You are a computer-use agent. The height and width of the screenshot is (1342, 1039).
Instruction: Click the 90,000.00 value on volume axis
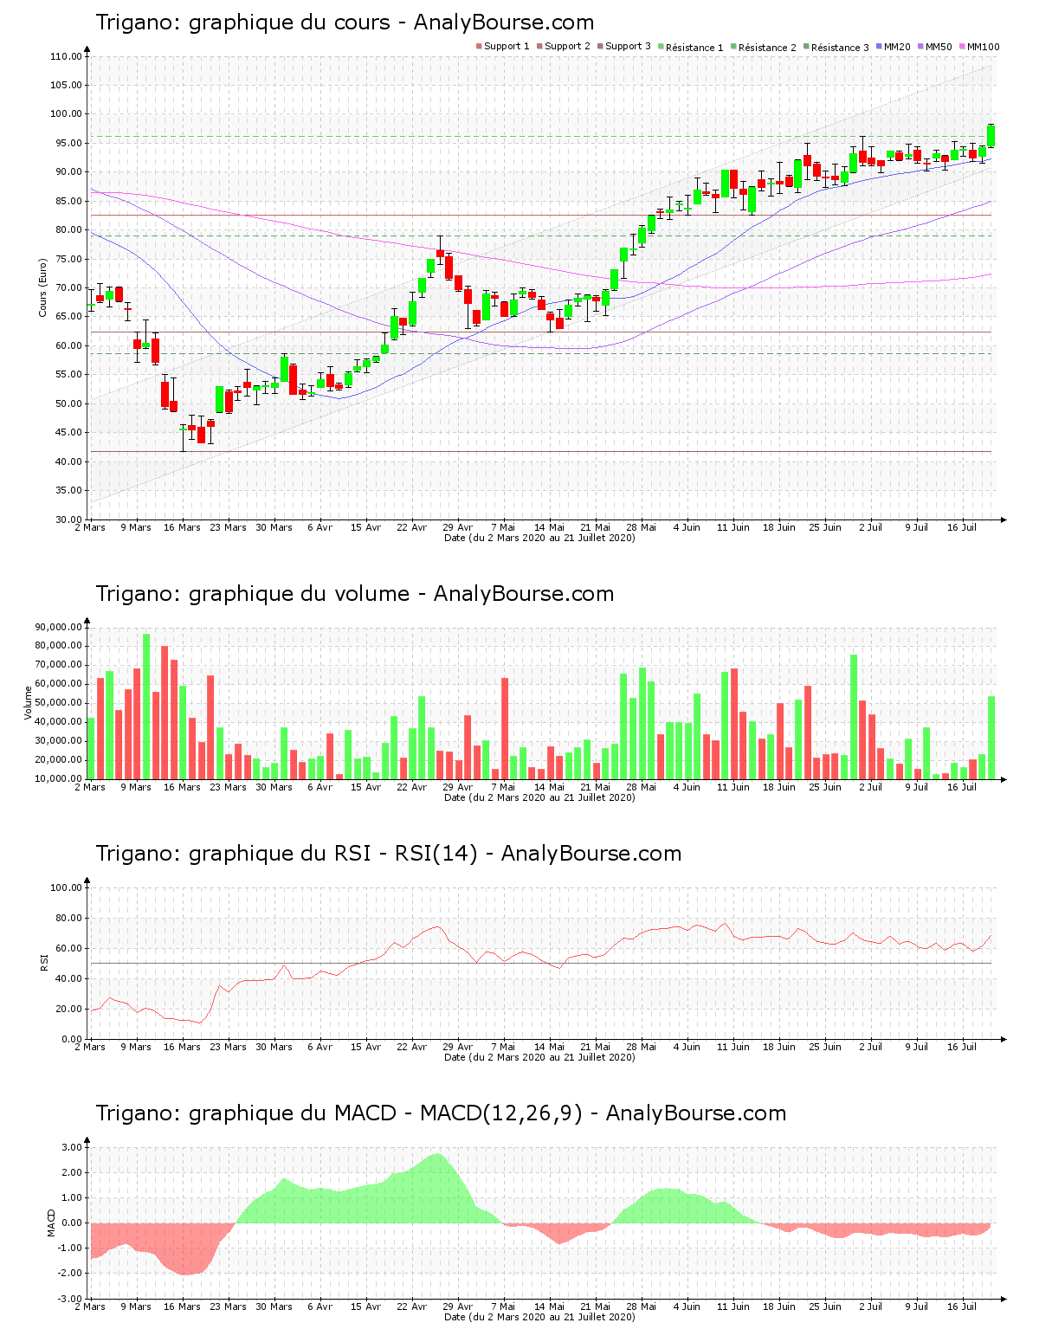coord(59,627)
